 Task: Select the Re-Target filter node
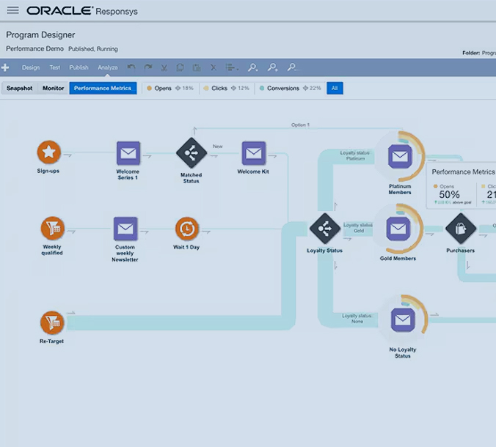51,322
